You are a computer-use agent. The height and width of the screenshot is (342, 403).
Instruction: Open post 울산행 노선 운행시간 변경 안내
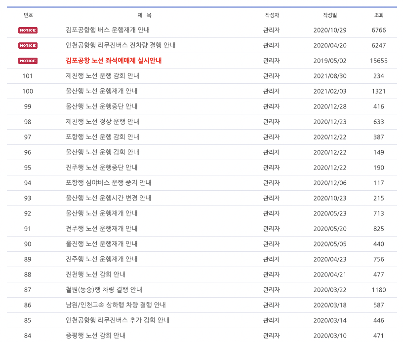coord(109,198)
